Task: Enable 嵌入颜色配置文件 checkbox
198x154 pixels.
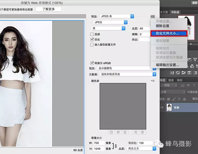Action: pyautogui.click(x=92, y=44)
